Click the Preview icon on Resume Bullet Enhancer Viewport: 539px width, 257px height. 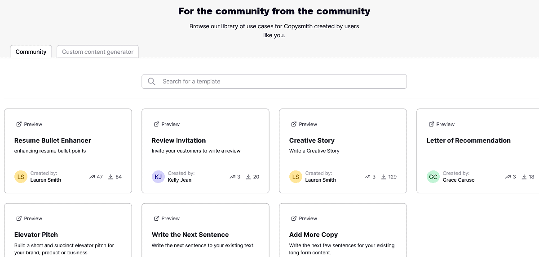[19, 124]
